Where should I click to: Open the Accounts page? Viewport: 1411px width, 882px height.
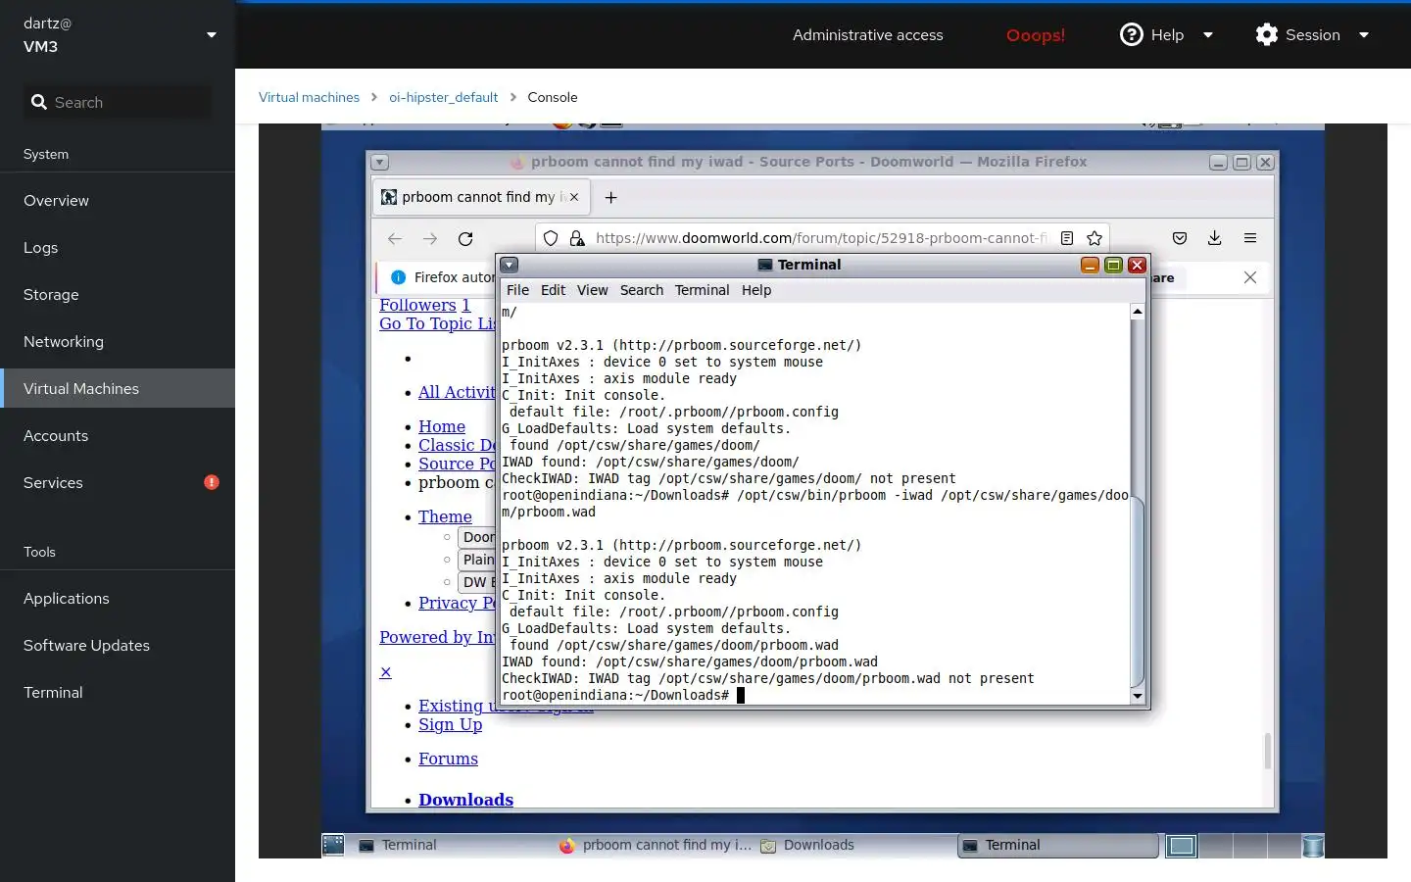118,435
